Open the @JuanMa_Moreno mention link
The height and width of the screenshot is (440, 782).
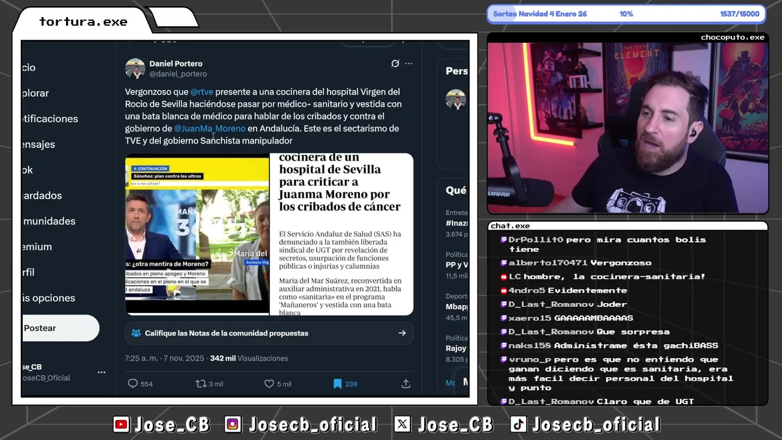pos(210,128)
